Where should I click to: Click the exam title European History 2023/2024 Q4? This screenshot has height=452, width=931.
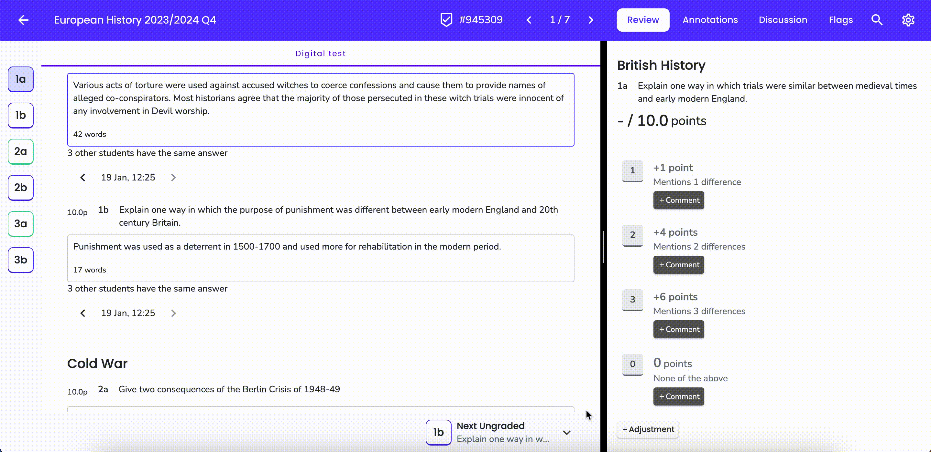pyautogui.click(x=135, y=20)
